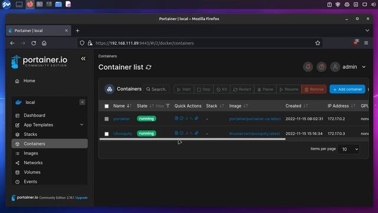Open the notifications bell icon

(x=308, y=67)
